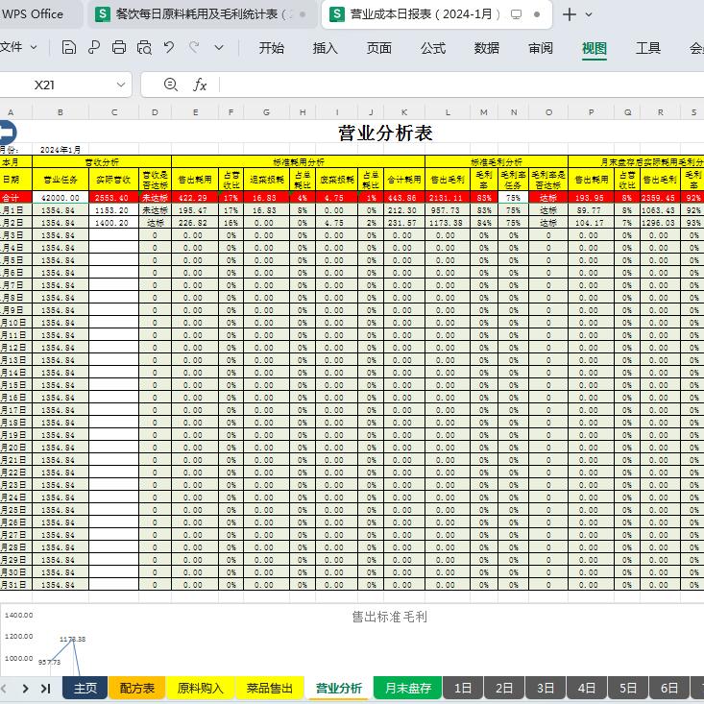Open Print Preview icon
Screen dimensions: 704x704
[x=144, y=48]
